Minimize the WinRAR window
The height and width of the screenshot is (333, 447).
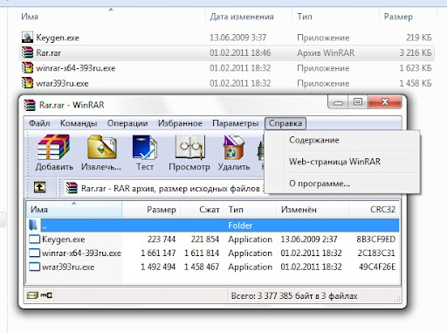coord(338,102)
